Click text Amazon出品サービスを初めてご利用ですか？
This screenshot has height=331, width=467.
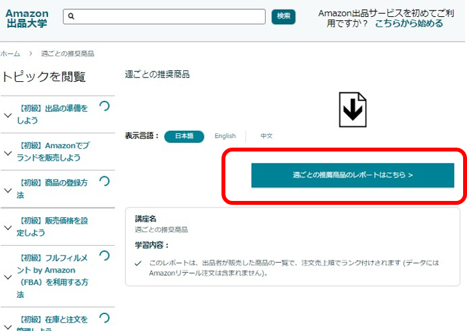coord(386,18)
